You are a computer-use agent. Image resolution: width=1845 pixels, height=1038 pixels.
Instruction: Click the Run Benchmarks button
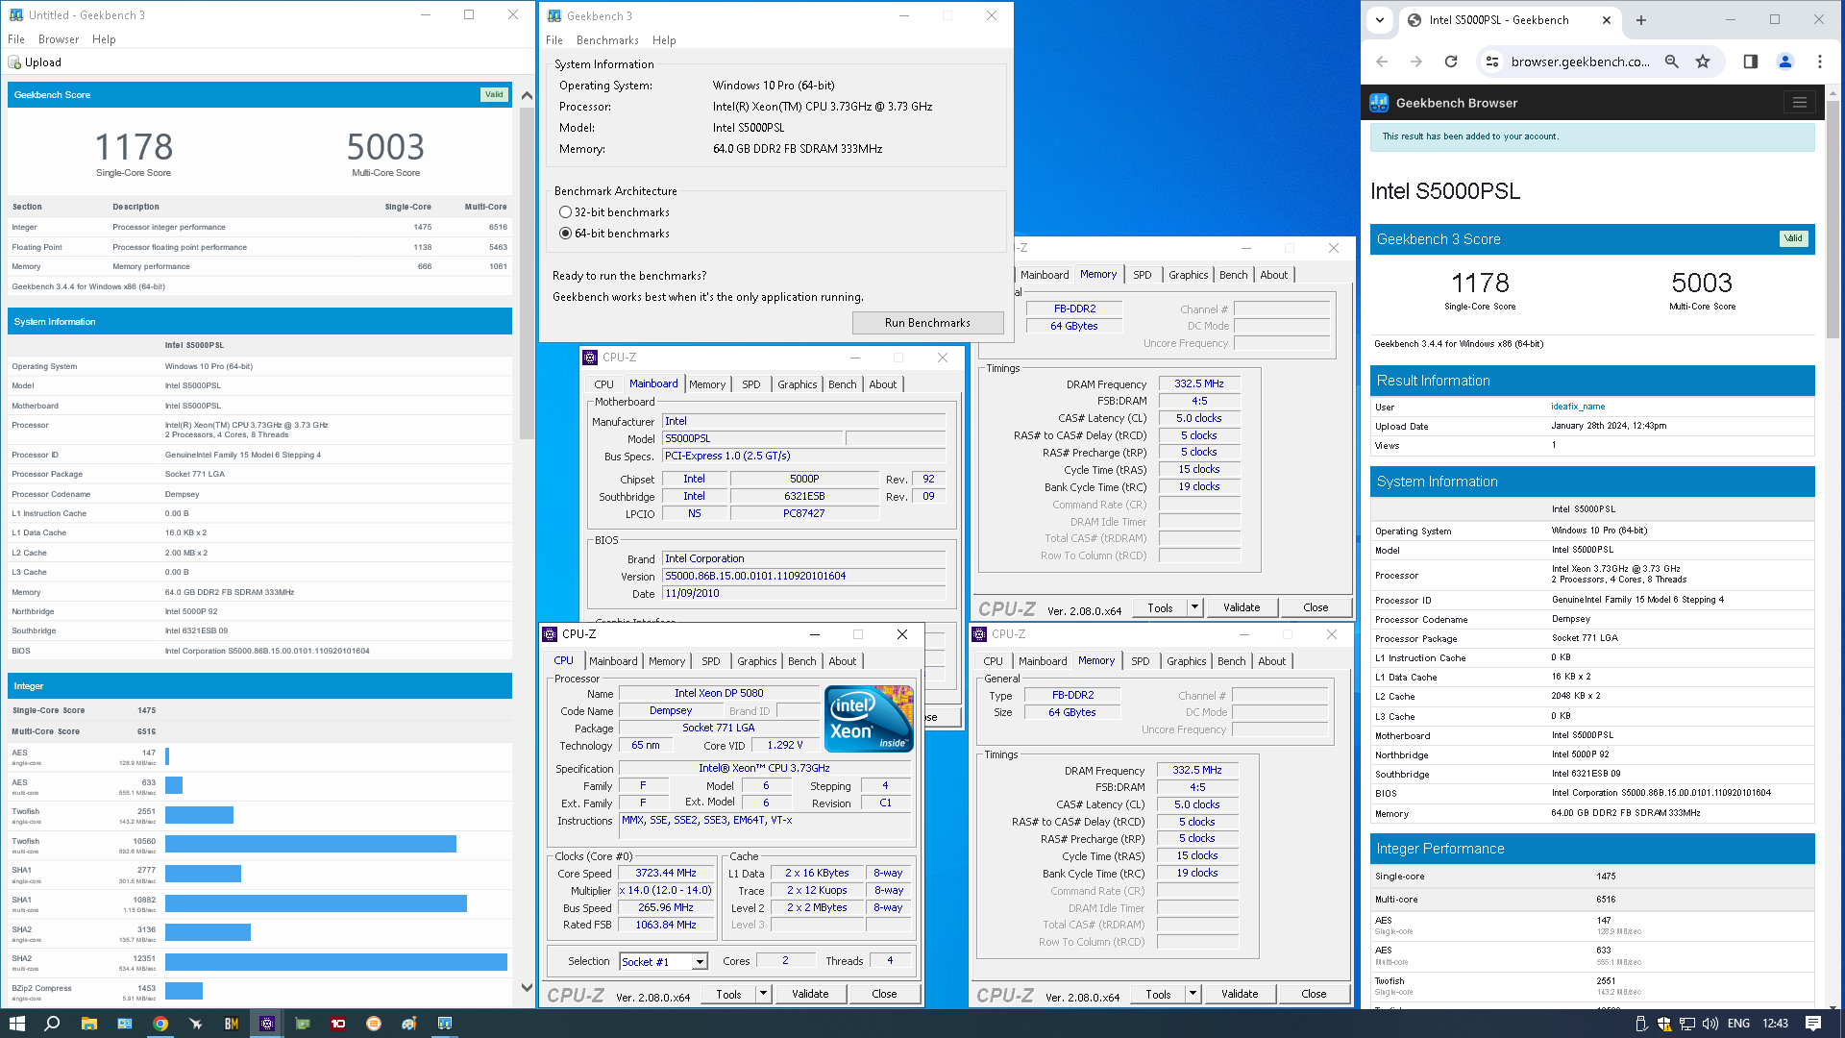pos(927,323)
